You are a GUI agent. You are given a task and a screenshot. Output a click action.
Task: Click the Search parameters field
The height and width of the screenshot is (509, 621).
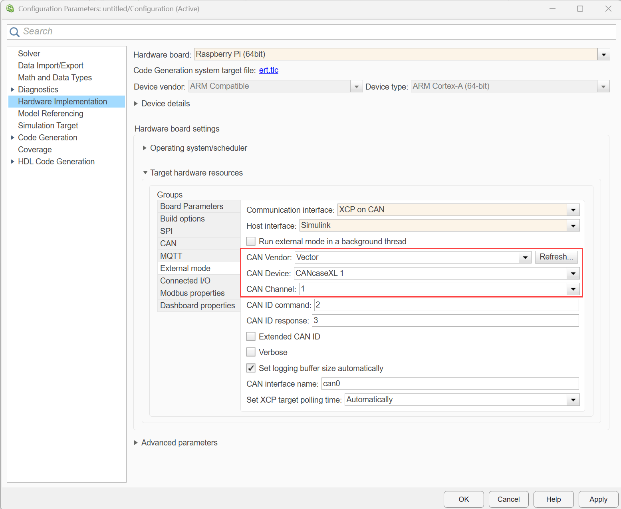point(311,32)
